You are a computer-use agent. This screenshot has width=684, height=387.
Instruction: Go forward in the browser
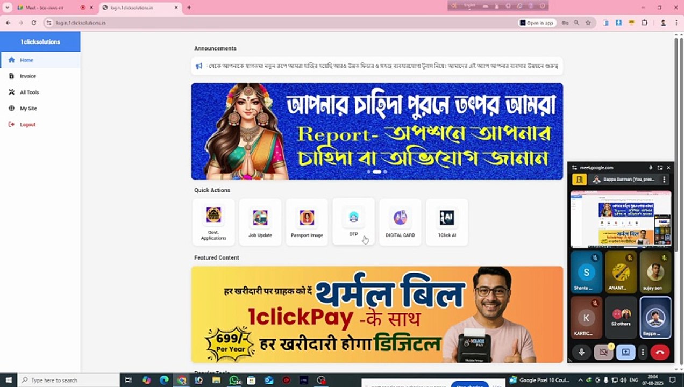20,23
